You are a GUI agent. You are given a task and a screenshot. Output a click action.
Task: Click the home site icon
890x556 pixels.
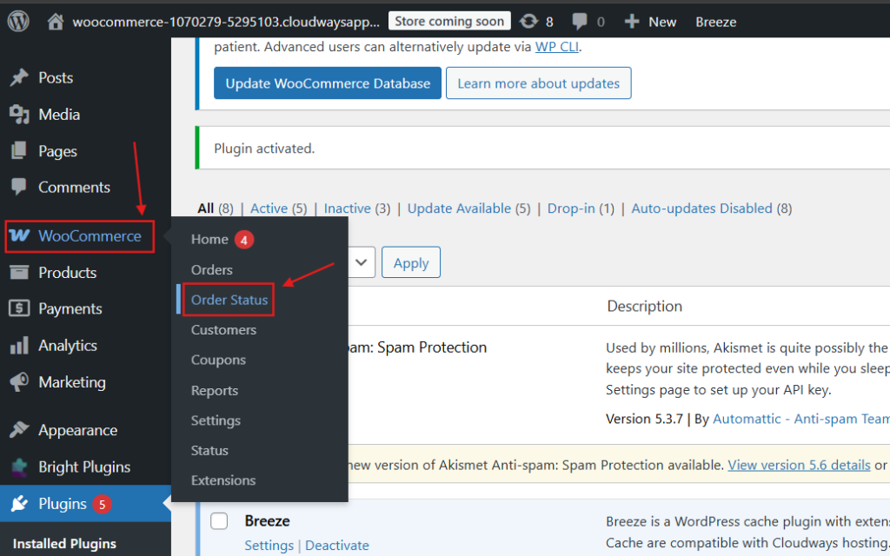(55, 22)
